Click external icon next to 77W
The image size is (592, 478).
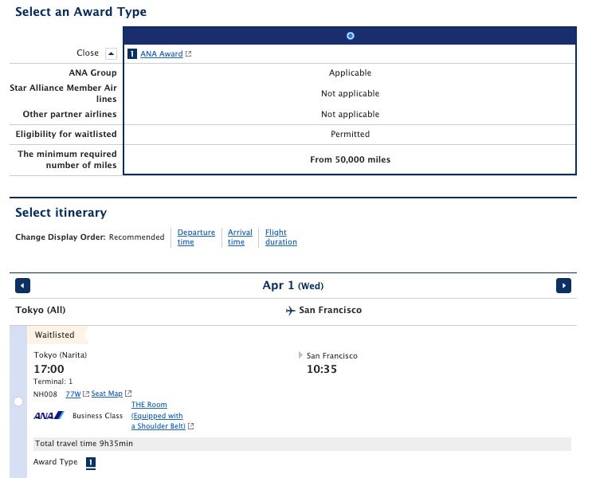coord(86,394)
